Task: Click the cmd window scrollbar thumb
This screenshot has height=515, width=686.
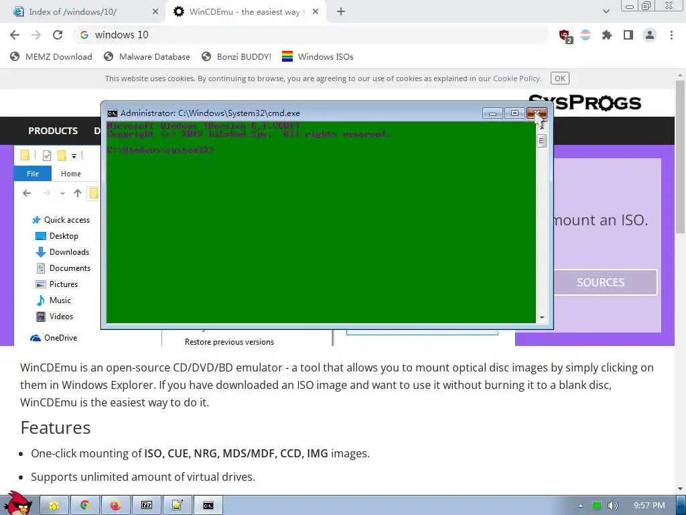Action: point(541,141)
